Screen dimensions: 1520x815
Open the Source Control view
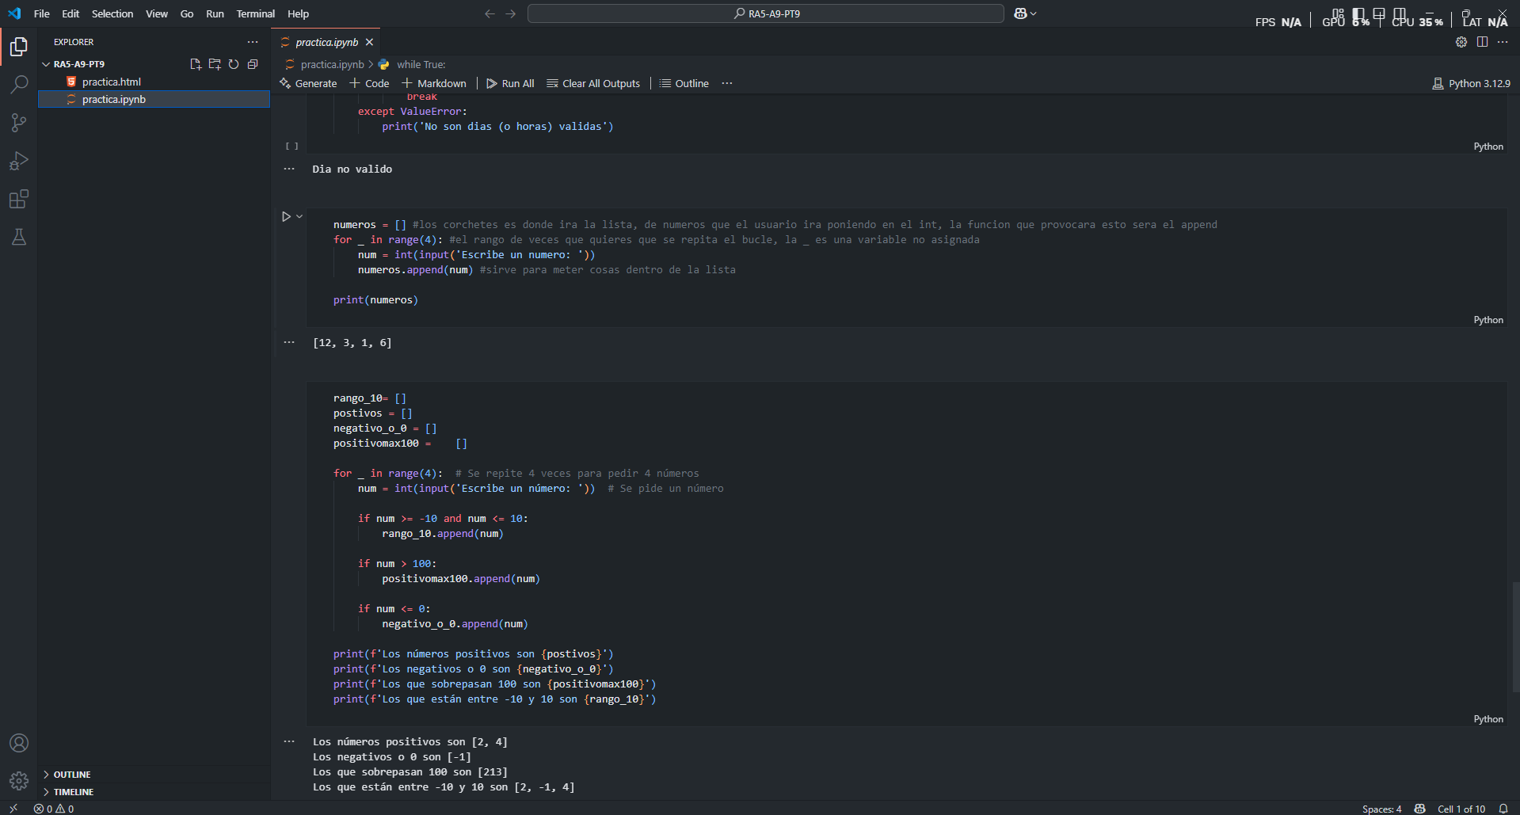pyautogui.click(x=19, y=123)
